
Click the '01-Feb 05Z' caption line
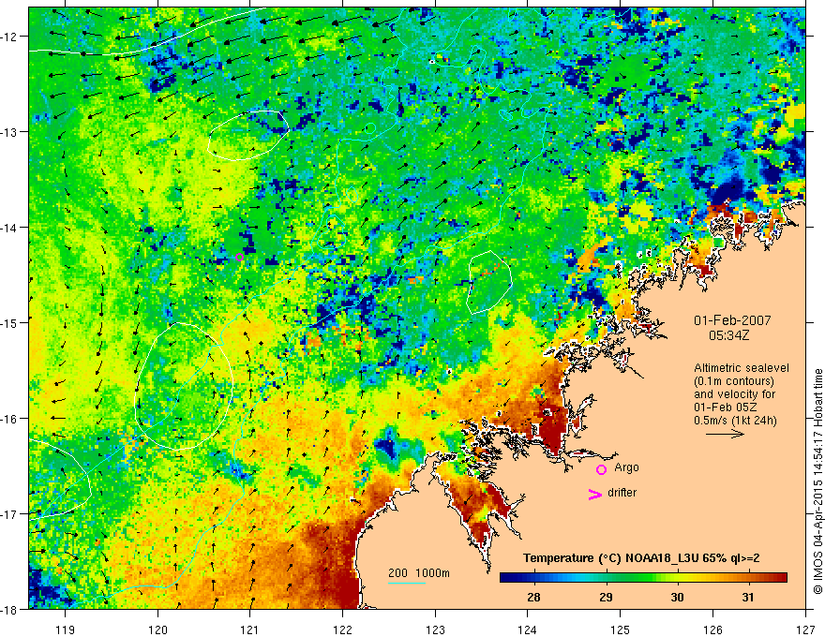tap(724, 407)
